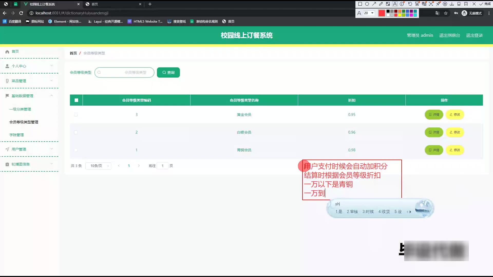Image resolution: width=493 pixels, height=277 pixels.
Task: Start screen recording from capture toolbar
Action: tap(445, 4)
